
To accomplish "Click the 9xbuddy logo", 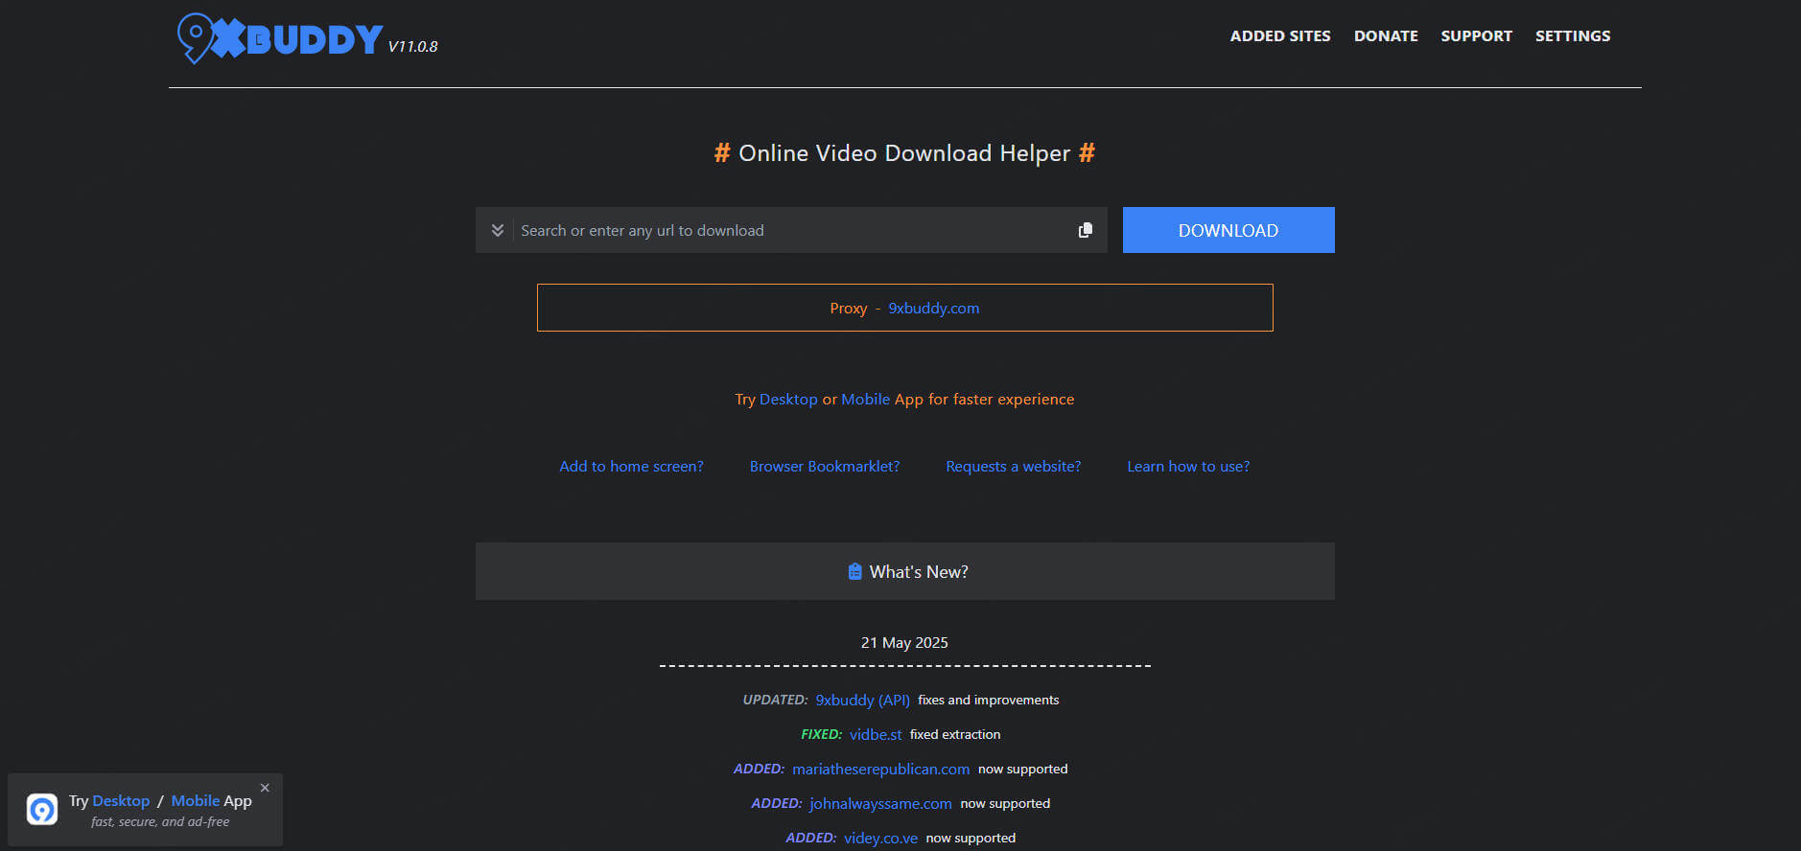I will tap(280, 38).
